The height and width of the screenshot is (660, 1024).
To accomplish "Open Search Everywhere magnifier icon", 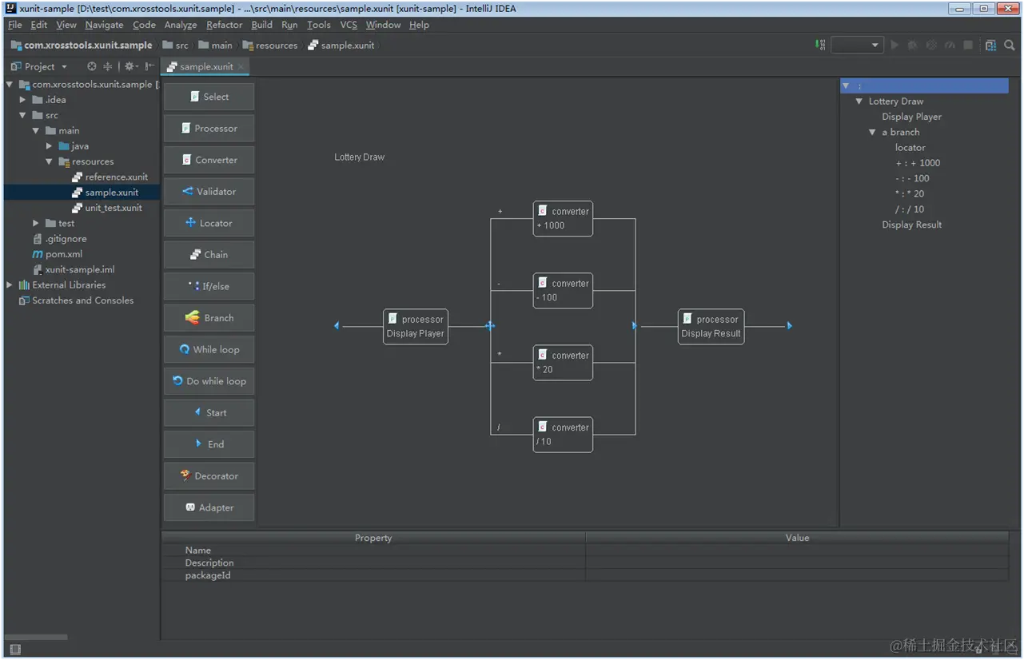I will (1010, 46).
